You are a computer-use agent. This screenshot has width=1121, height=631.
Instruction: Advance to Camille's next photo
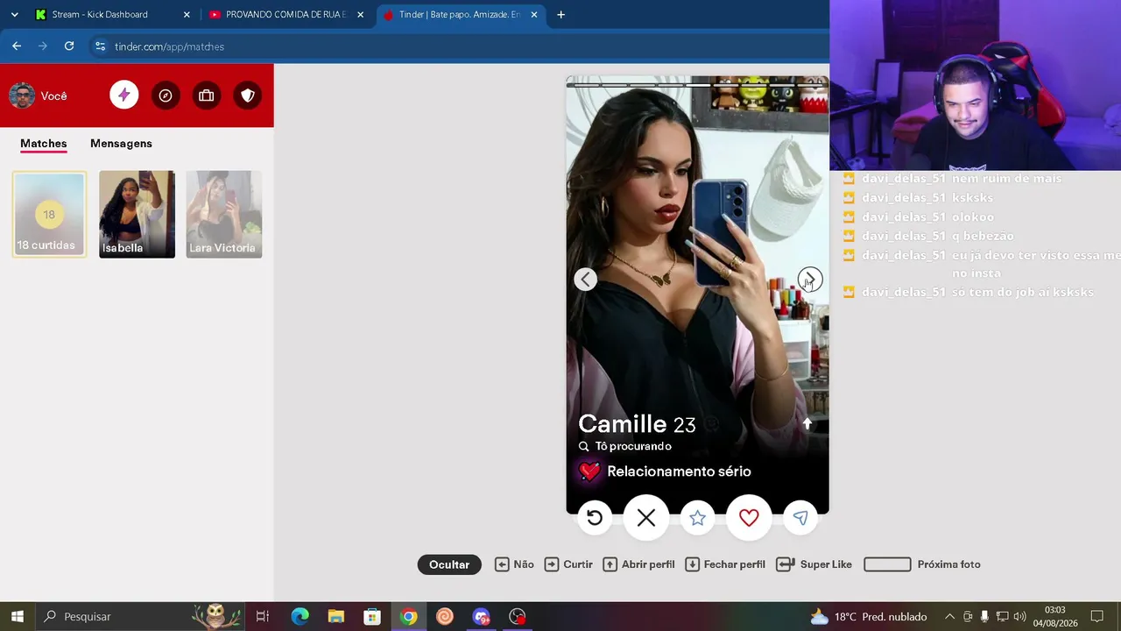[810, 280]
